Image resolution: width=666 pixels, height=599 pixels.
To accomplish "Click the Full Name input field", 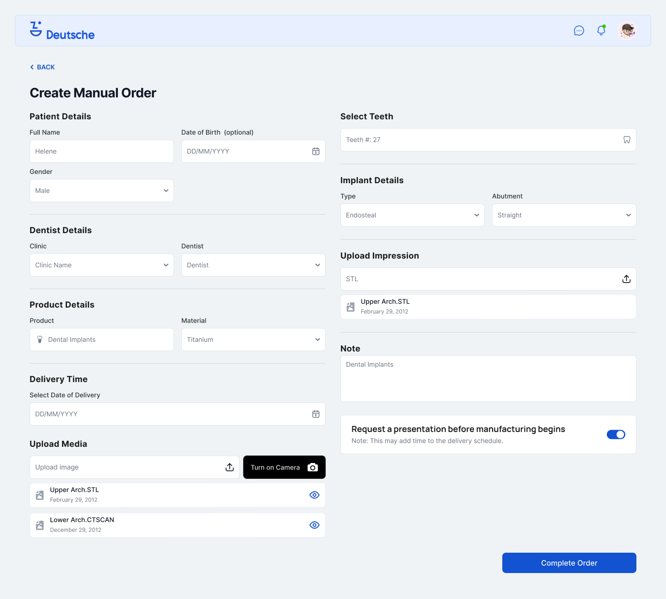I will click(102, 151).
